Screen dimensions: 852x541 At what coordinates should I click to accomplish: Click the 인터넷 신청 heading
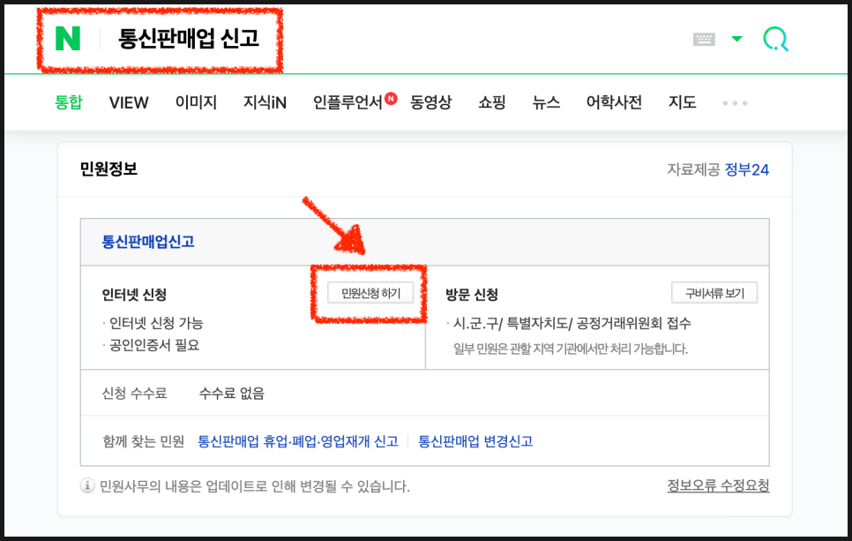134,295
